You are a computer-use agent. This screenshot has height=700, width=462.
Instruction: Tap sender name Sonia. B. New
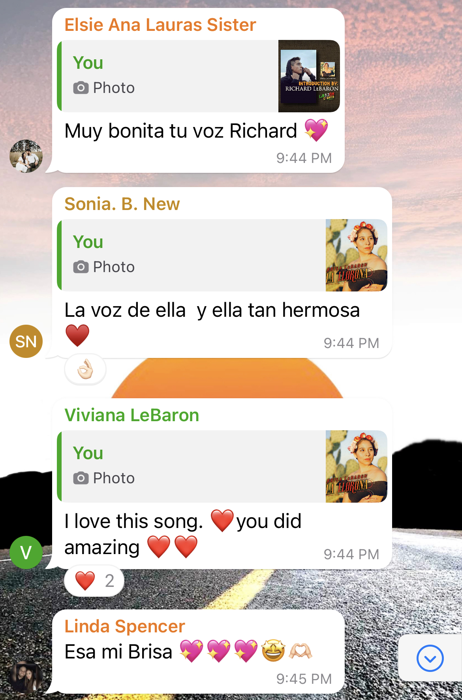122,204
